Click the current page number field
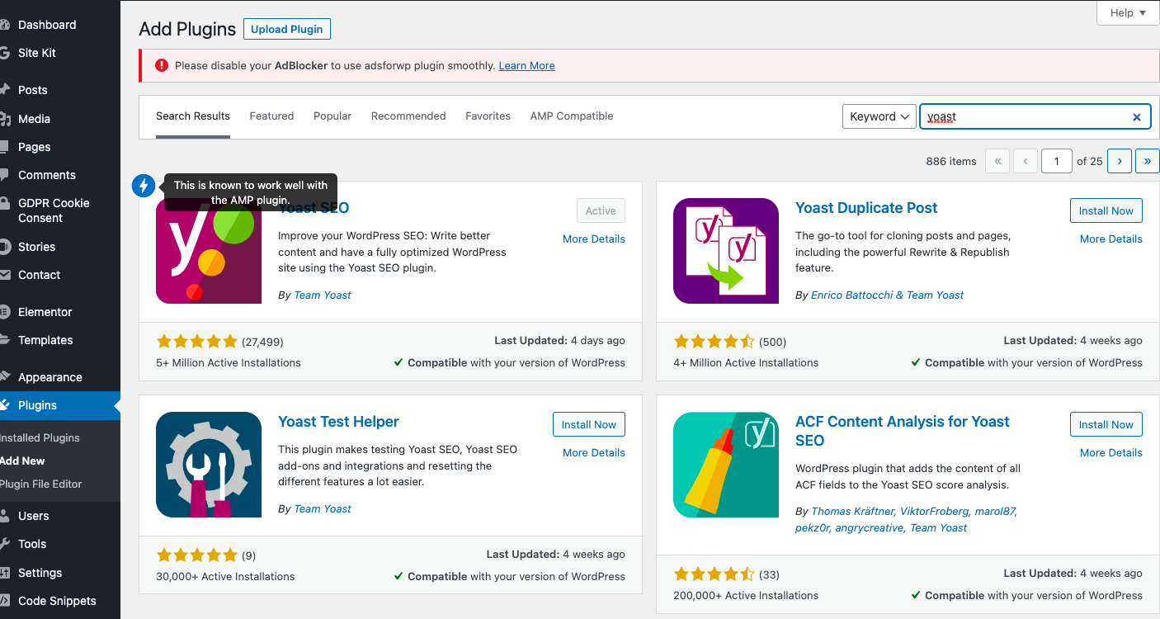The height and width of the screenshot is (619, 1160). pyautogui.click(x=1057, y=161)
